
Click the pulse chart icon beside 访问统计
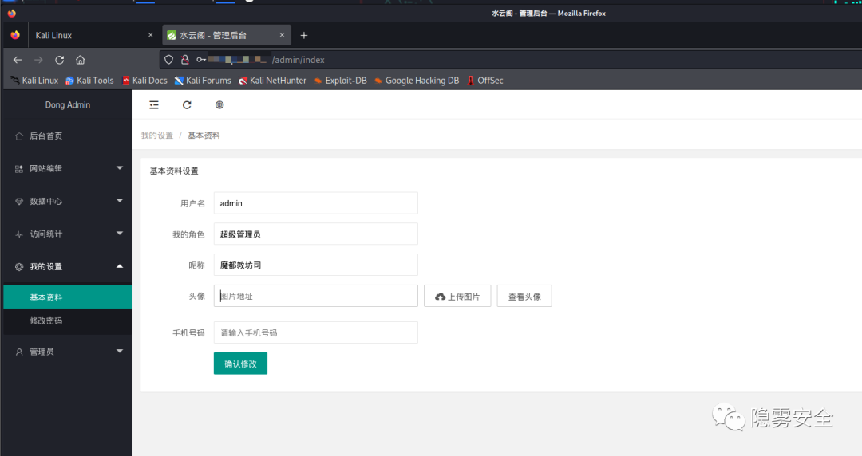pyautogui.click(x=19, y=234)
